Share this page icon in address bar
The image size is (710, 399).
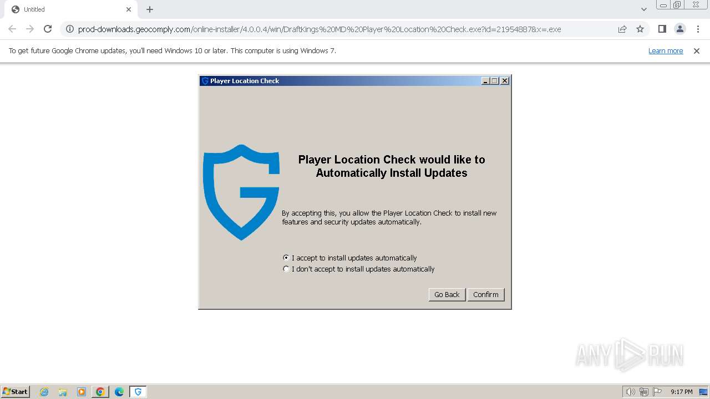622,29
